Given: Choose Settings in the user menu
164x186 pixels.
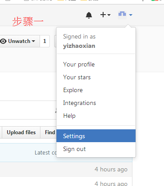Looking at the screenshot, I should click(x=96, y=136).
